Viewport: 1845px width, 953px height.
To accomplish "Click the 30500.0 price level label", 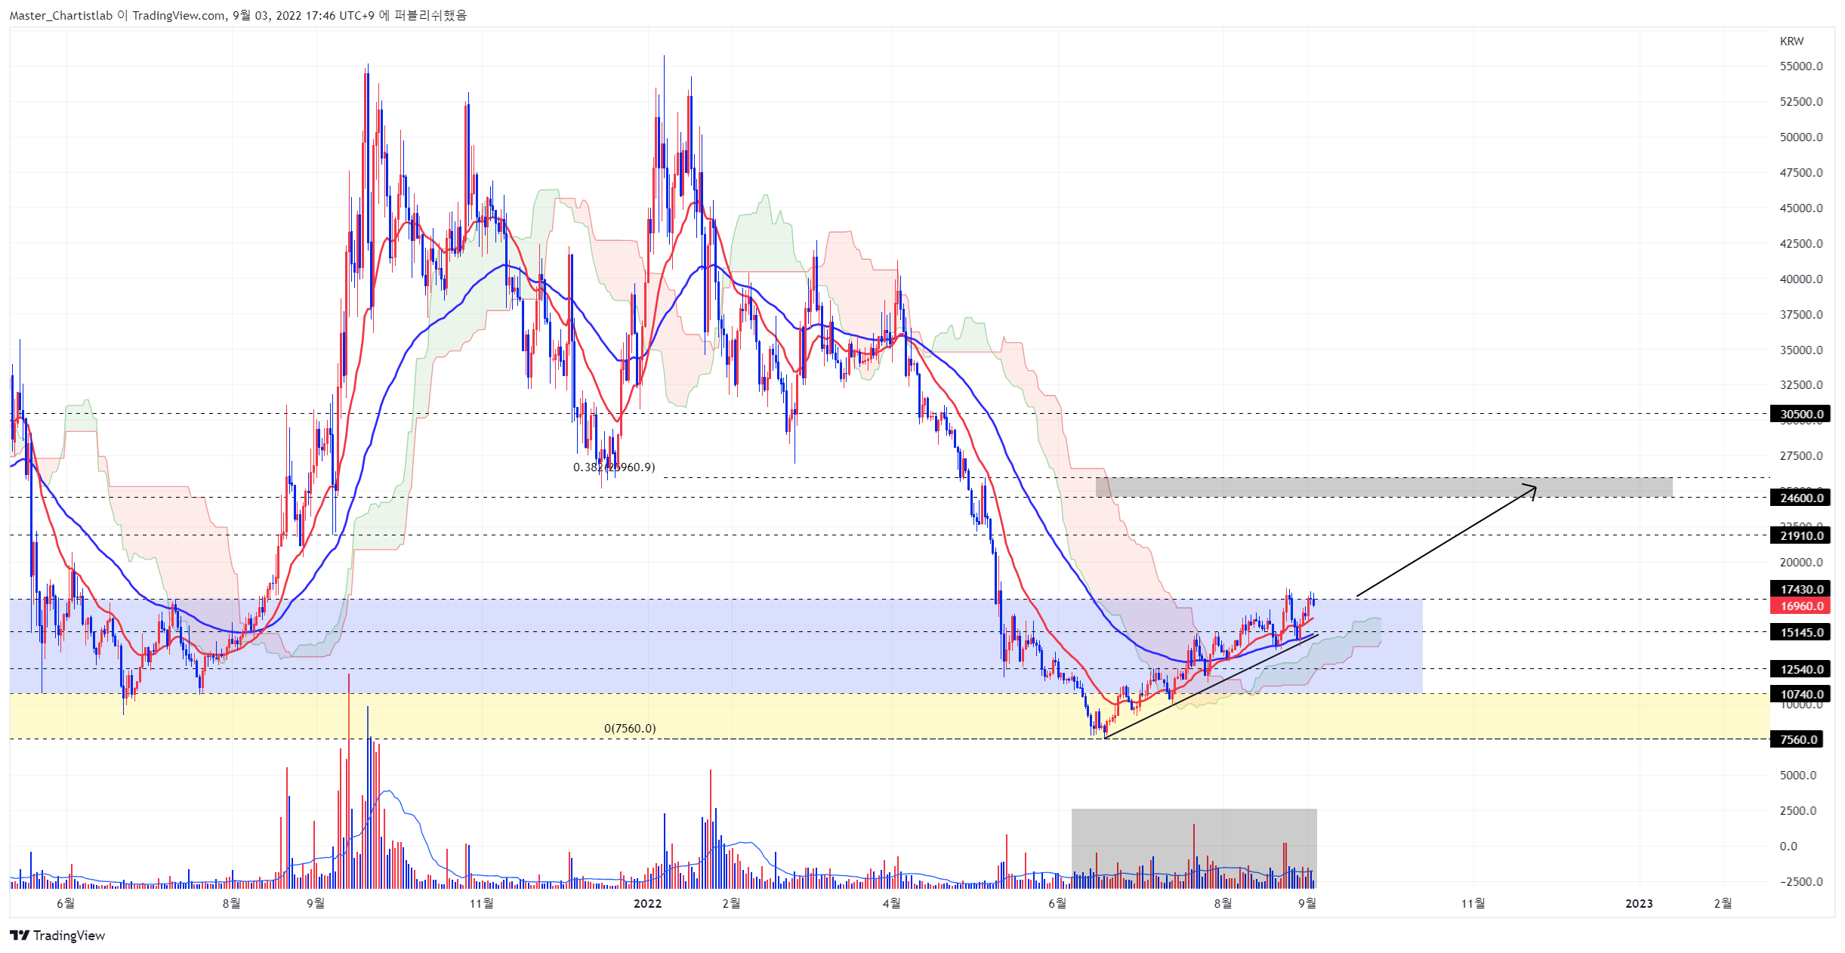I will coord(1801,414).
